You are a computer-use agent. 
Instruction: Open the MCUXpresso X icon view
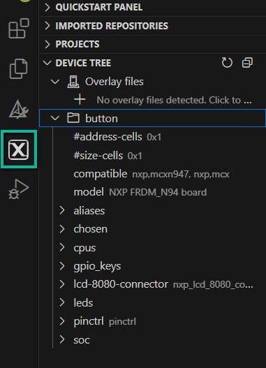(x=19, y=149)
